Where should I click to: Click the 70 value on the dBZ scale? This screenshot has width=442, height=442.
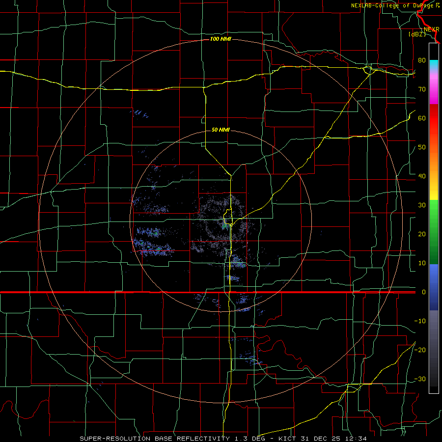(422, 89)
